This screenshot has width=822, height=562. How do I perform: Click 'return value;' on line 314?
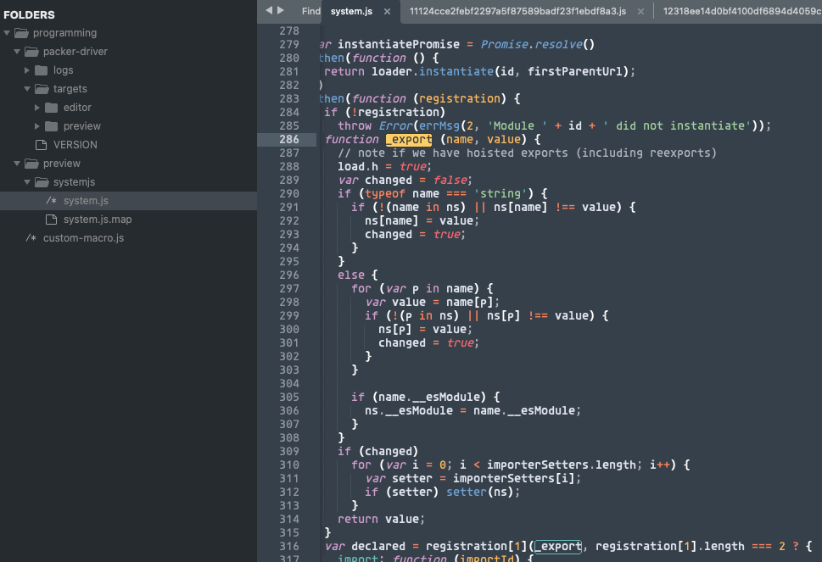coord(381,519)
